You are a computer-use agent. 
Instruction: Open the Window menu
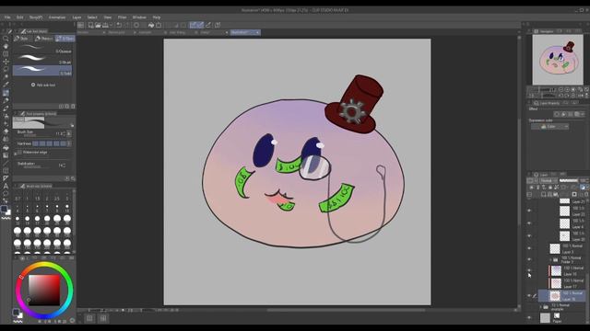click(139, 17)
